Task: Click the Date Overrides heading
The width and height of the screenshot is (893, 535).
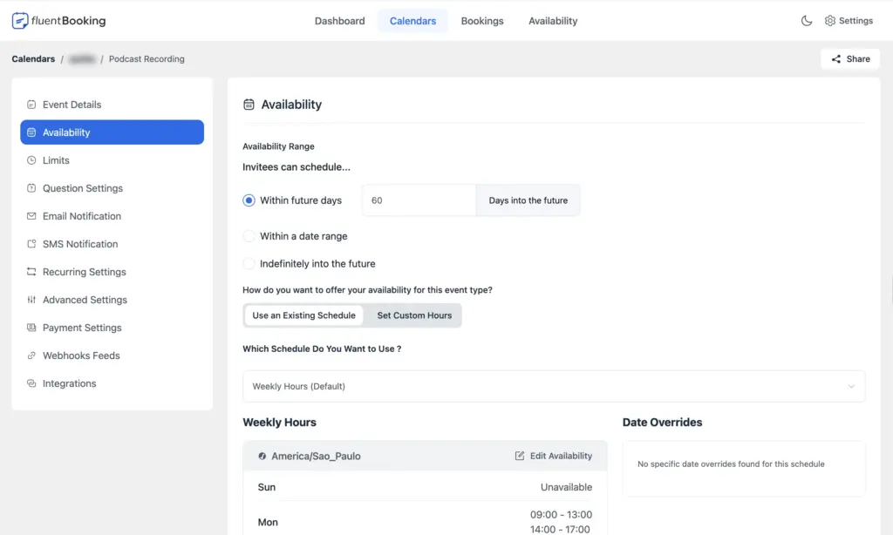Action: click(x=662, y=423)
